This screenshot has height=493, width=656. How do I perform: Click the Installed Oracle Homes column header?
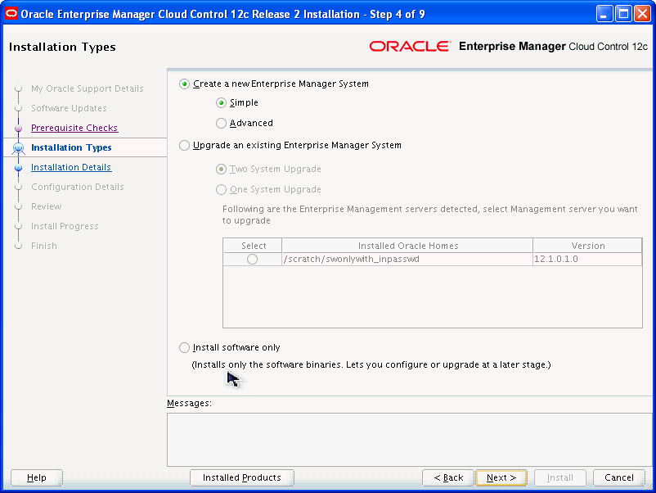[407, 246]
